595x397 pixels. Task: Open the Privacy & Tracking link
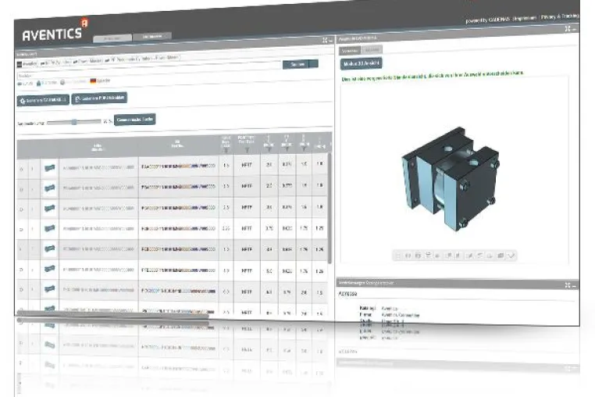pos(560,16)
